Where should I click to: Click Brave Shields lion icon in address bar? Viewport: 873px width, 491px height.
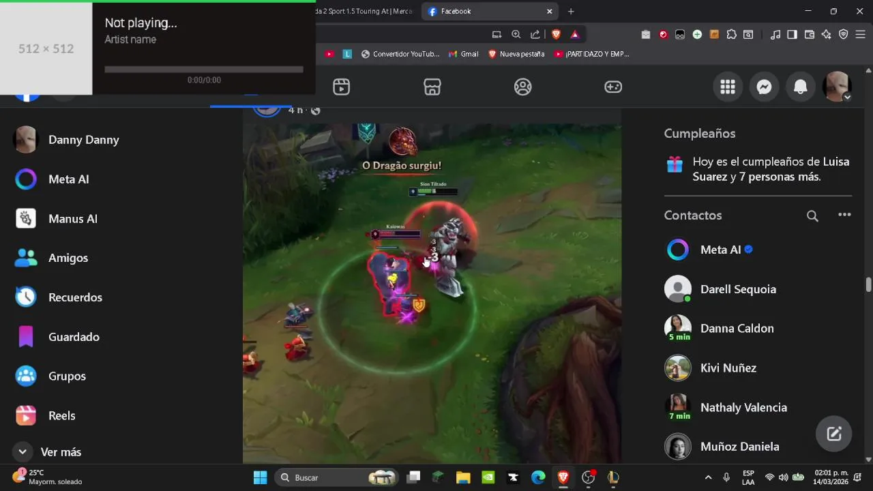point(556,34)
